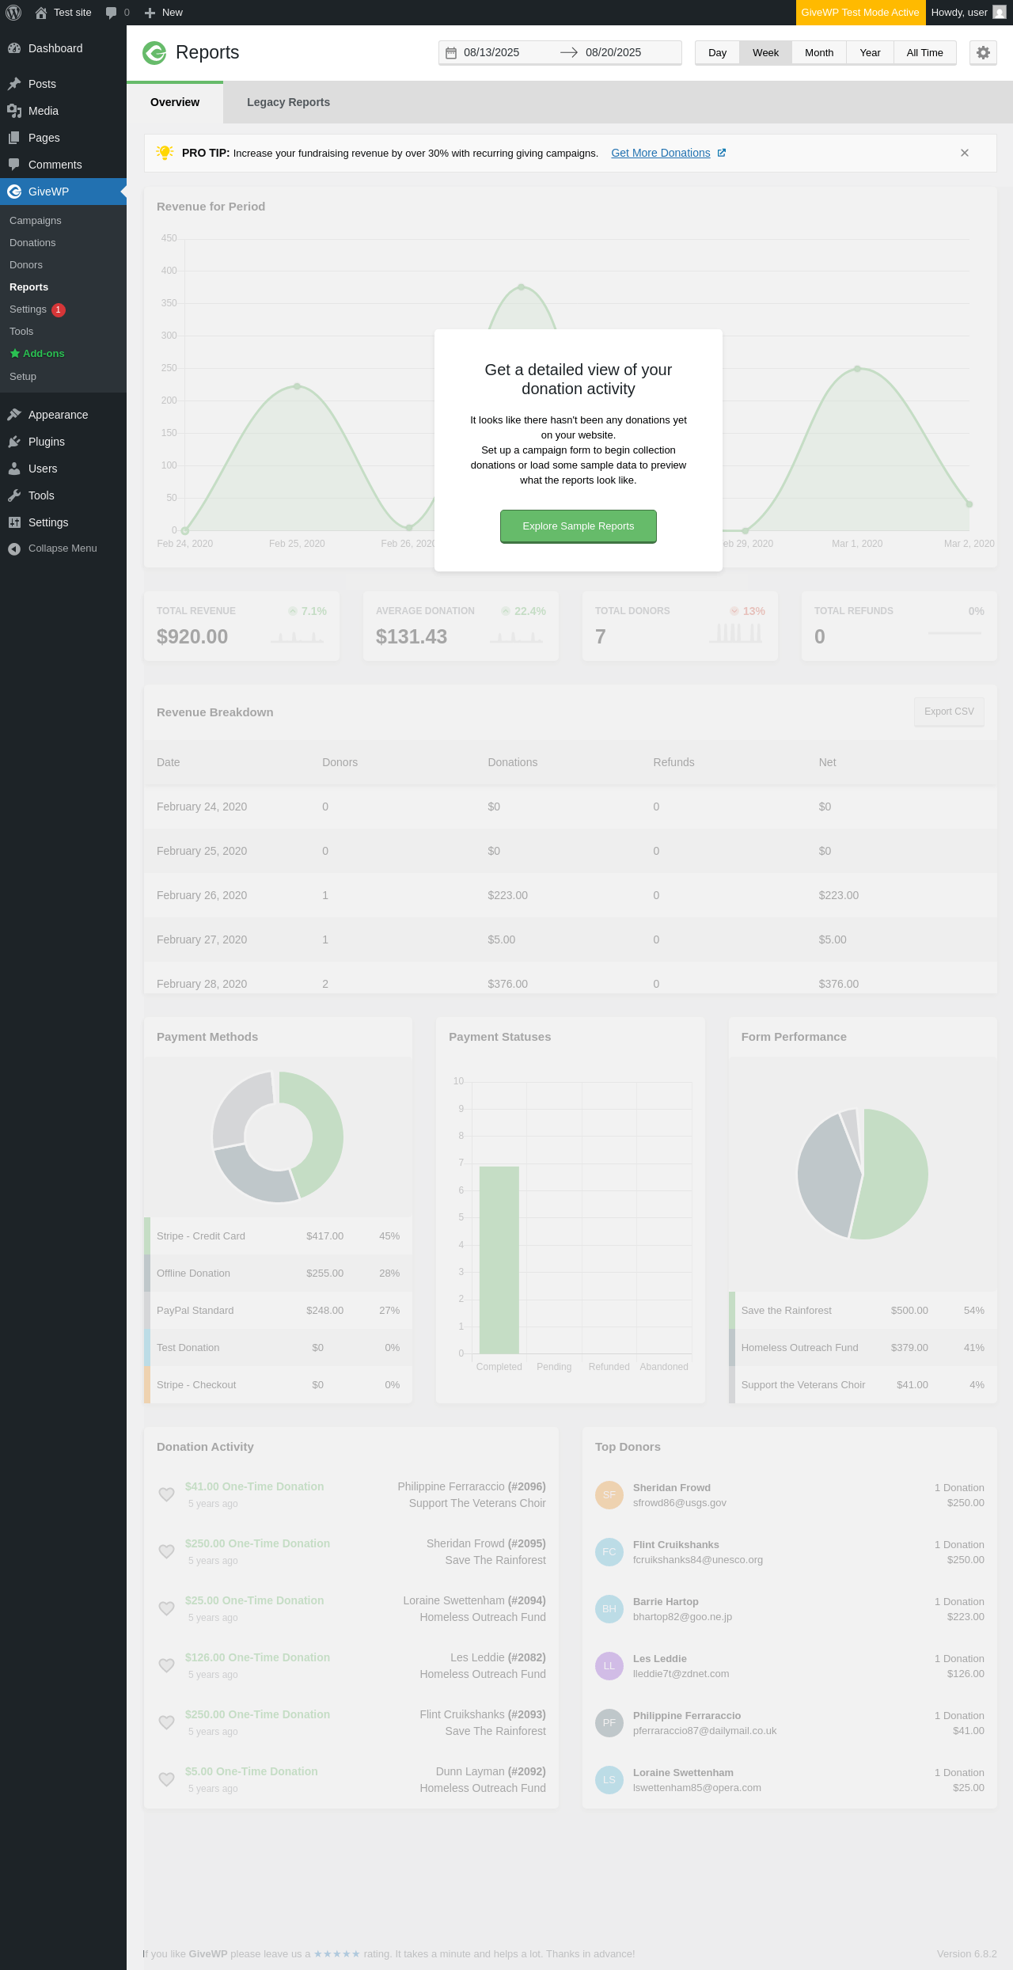This screenshot has height=1970, width=1013.
Task: Switch to the Legacy Reports tab
Action: pyautogui.click(x=288, y=102)
